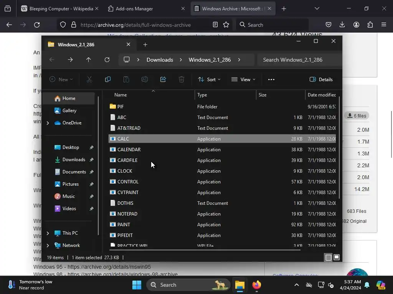Open Firefox account profile icon
393x294 pixels.
click(356, 24)
